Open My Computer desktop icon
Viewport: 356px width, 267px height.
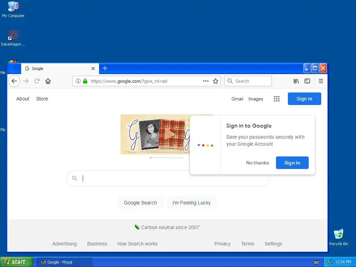(x=13, y=9)
